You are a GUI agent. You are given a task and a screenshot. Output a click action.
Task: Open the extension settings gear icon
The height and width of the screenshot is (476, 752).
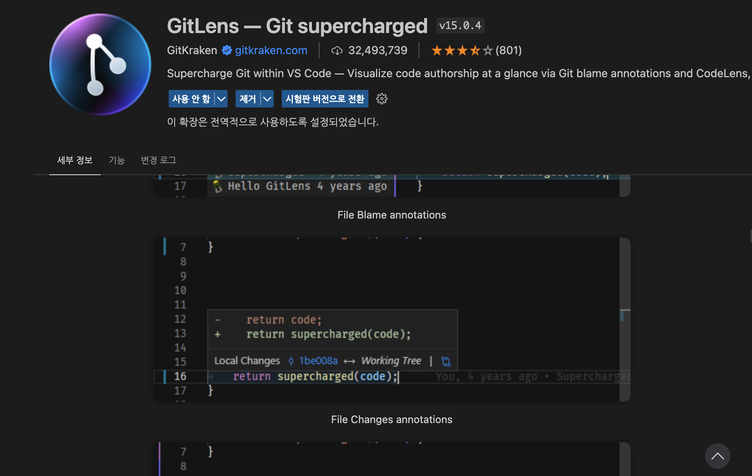pyautogui.click(x=382, y=99)
